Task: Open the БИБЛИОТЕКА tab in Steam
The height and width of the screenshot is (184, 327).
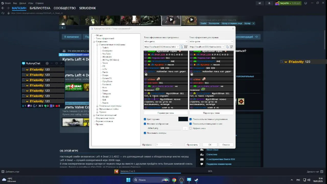Action: click(40, 8)
